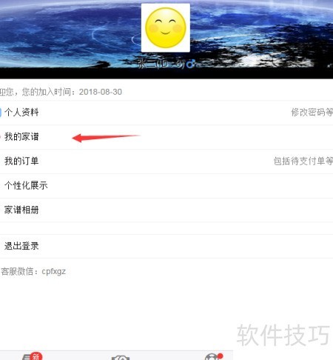The width and height of the screenshot is (333, 360).
Task: Tap the profile icon in bottom bar
Action: 211,357
